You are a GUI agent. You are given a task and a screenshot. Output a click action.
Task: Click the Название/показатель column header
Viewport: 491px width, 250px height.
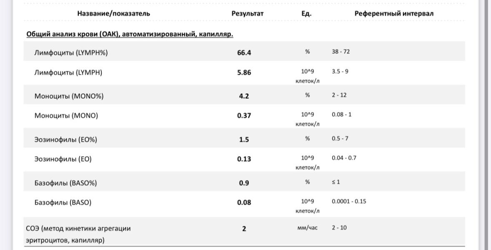pyautogui.click(x=113, y=13)
